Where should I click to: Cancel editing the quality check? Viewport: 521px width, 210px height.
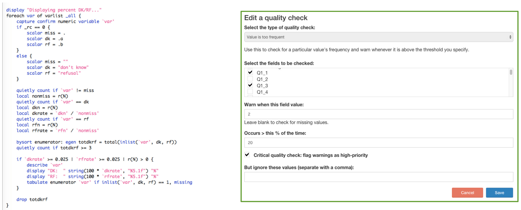pos(467,193)
